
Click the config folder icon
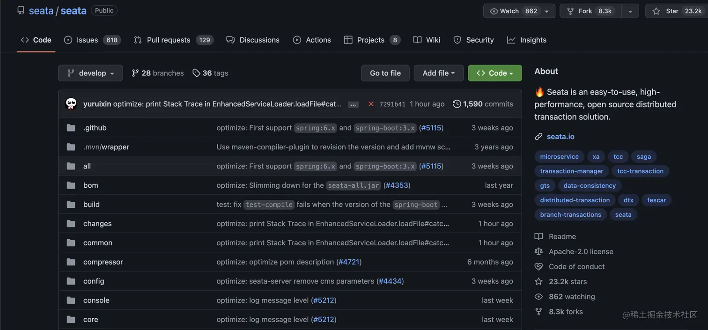[x=71, y=281]
